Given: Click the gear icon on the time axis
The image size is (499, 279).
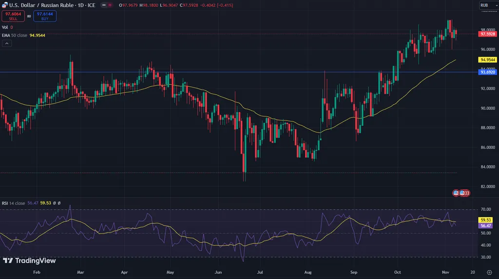Looking at the screenshot, I should [x=488, y=272].
